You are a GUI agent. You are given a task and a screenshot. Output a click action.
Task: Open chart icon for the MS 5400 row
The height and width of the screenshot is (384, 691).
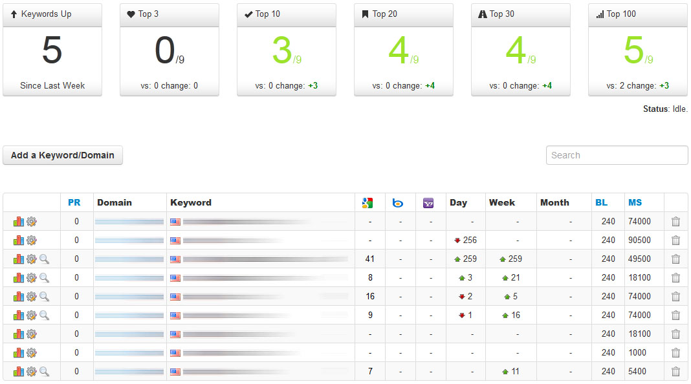pyautogui.click(x=19, y=371)
